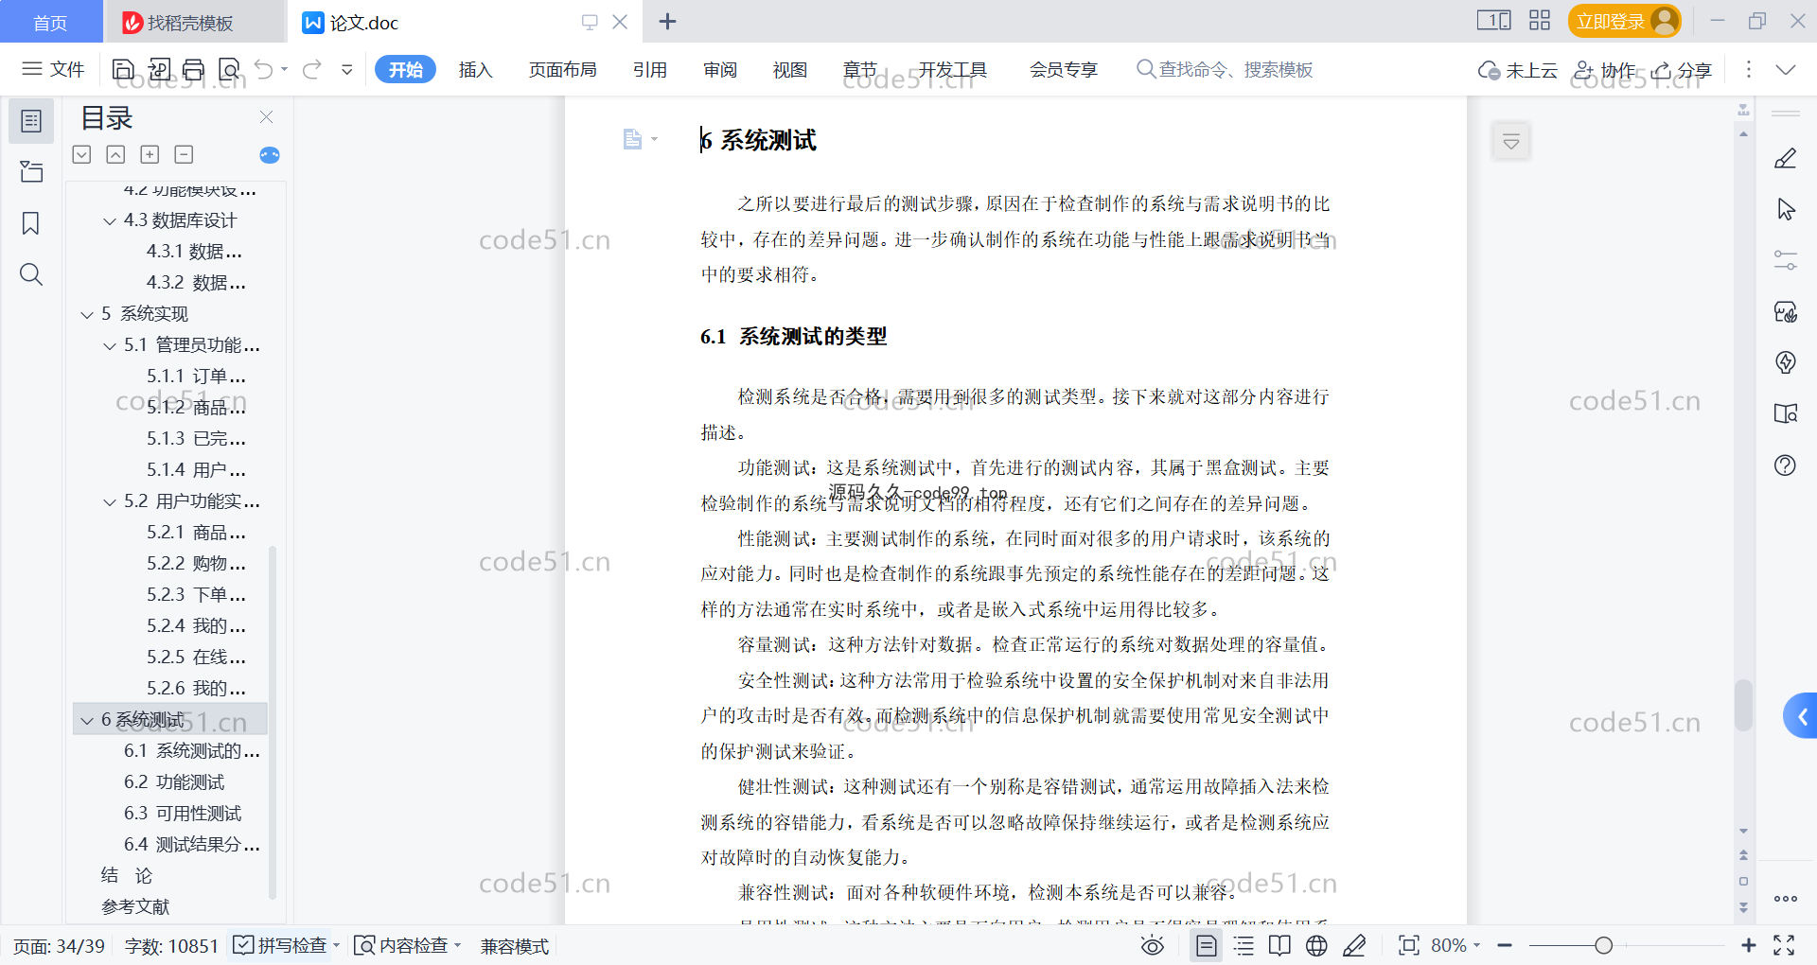Screen dimensions: 1817x965
Task: Open the more quick access tools dropdown
Action: coord(347,69)
